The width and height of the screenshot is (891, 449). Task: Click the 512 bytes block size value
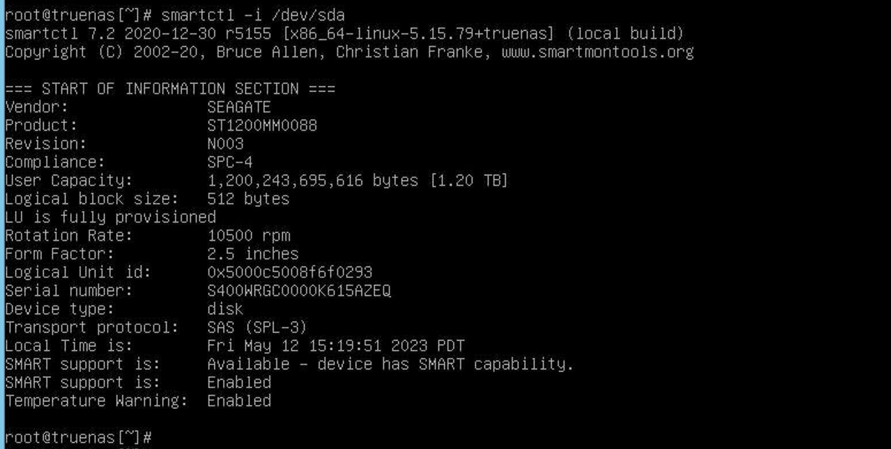click(248, 199)
